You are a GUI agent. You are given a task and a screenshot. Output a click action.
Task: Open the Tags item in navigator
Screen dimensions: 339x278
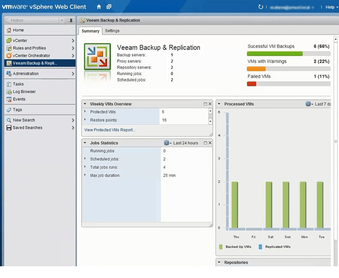pyautogui.click(x=17, y=110)
